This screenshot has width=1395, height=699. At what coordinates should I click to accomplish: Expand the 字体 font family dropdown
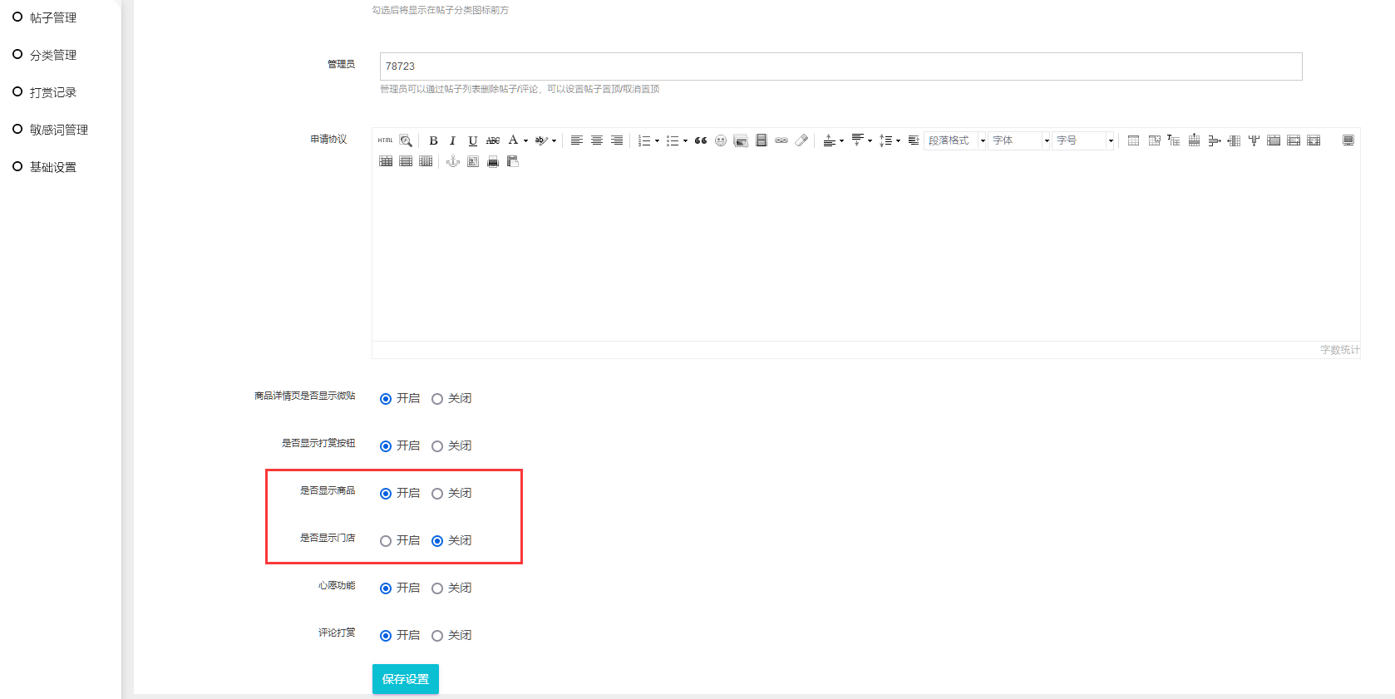pos(1020,140)
